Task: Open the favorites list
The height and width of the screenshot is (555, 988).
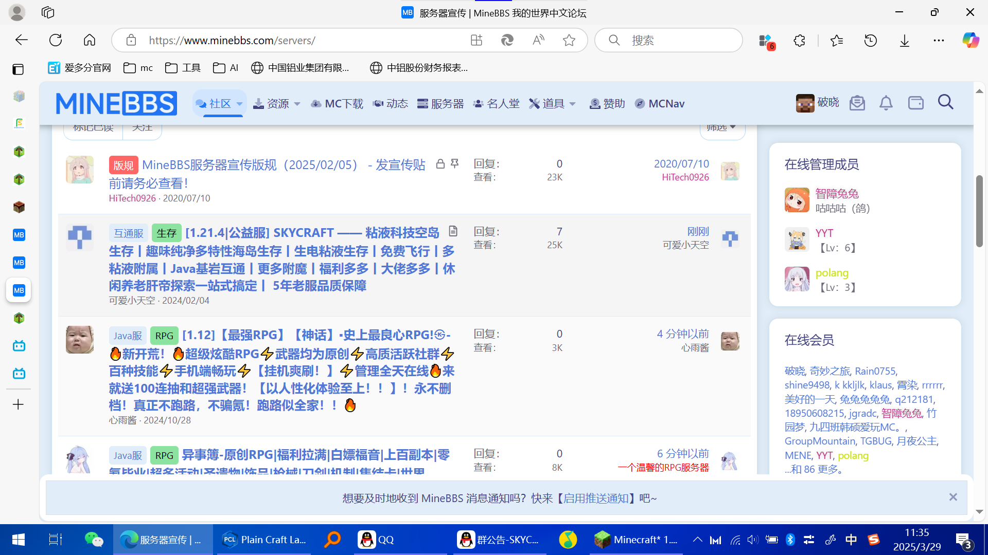Action: pyautogui.click(x=837, y=40)
